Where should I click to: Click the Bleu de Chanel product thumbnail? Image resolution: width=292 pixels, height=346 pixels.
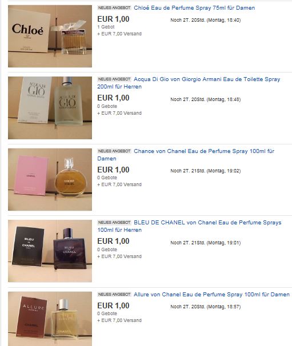[x=50, y=251]
